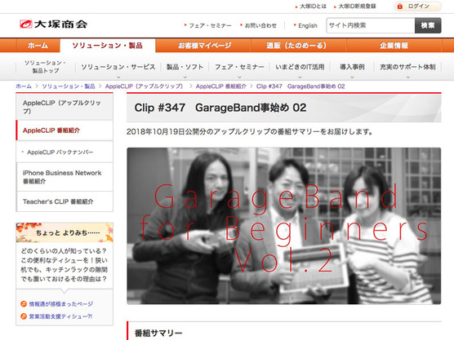Go to the ホーム main tab

tap(38, 46)
